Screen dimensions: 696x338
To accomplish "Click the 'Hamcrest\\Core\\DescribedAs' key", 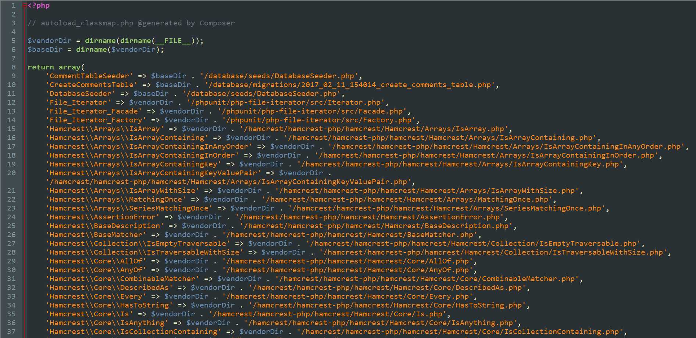I will (x=109, y=288).
